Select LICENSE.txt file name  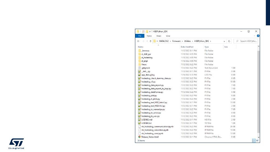[x=146, y=123]
